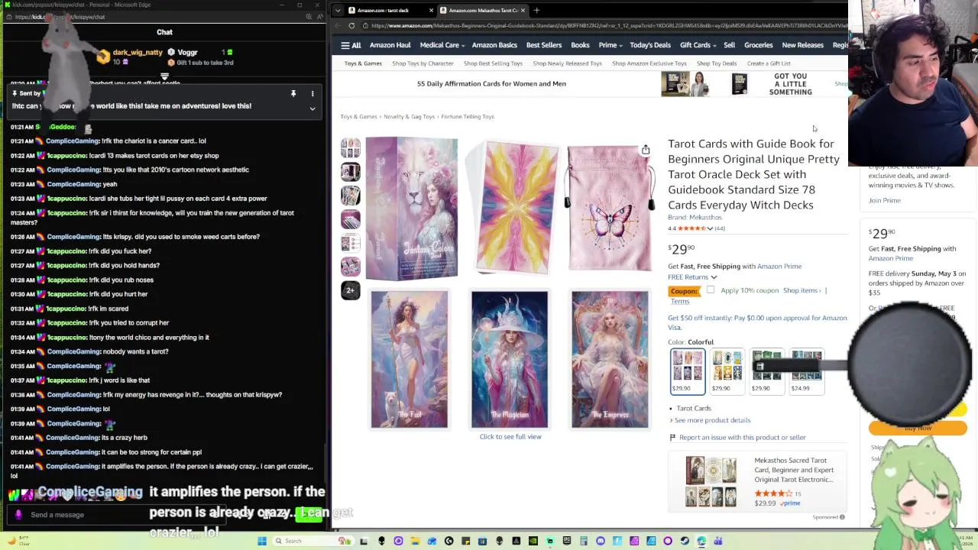
Task: Click the pin icon on pinned chat message
Action: [x=293, y=93]
